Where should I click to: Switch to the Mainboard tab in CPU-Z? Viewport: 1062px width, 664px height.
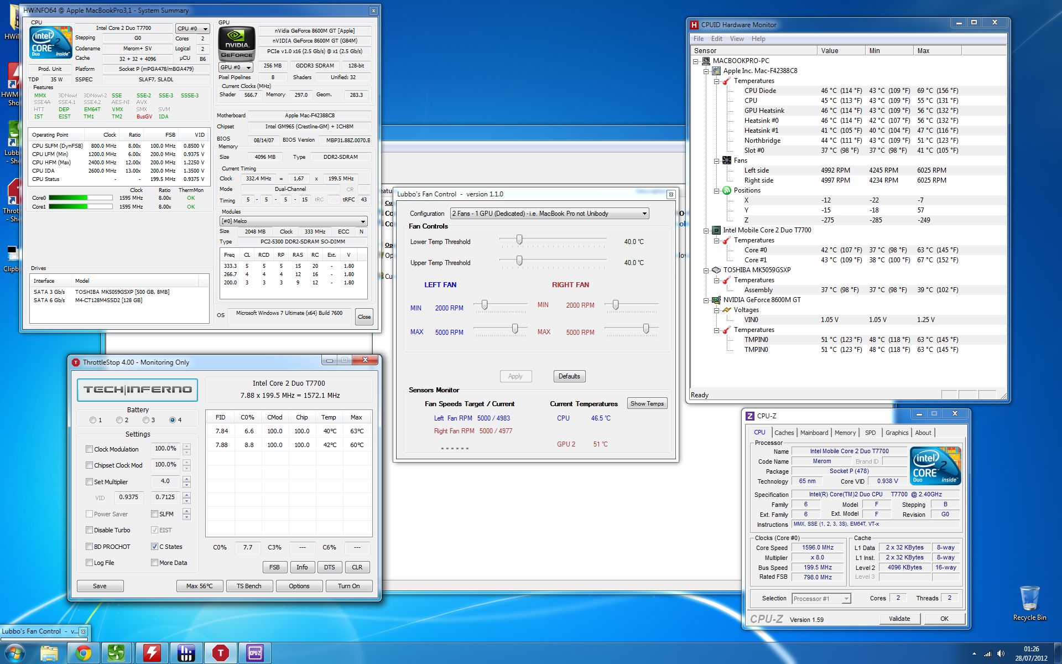[814, 433]
